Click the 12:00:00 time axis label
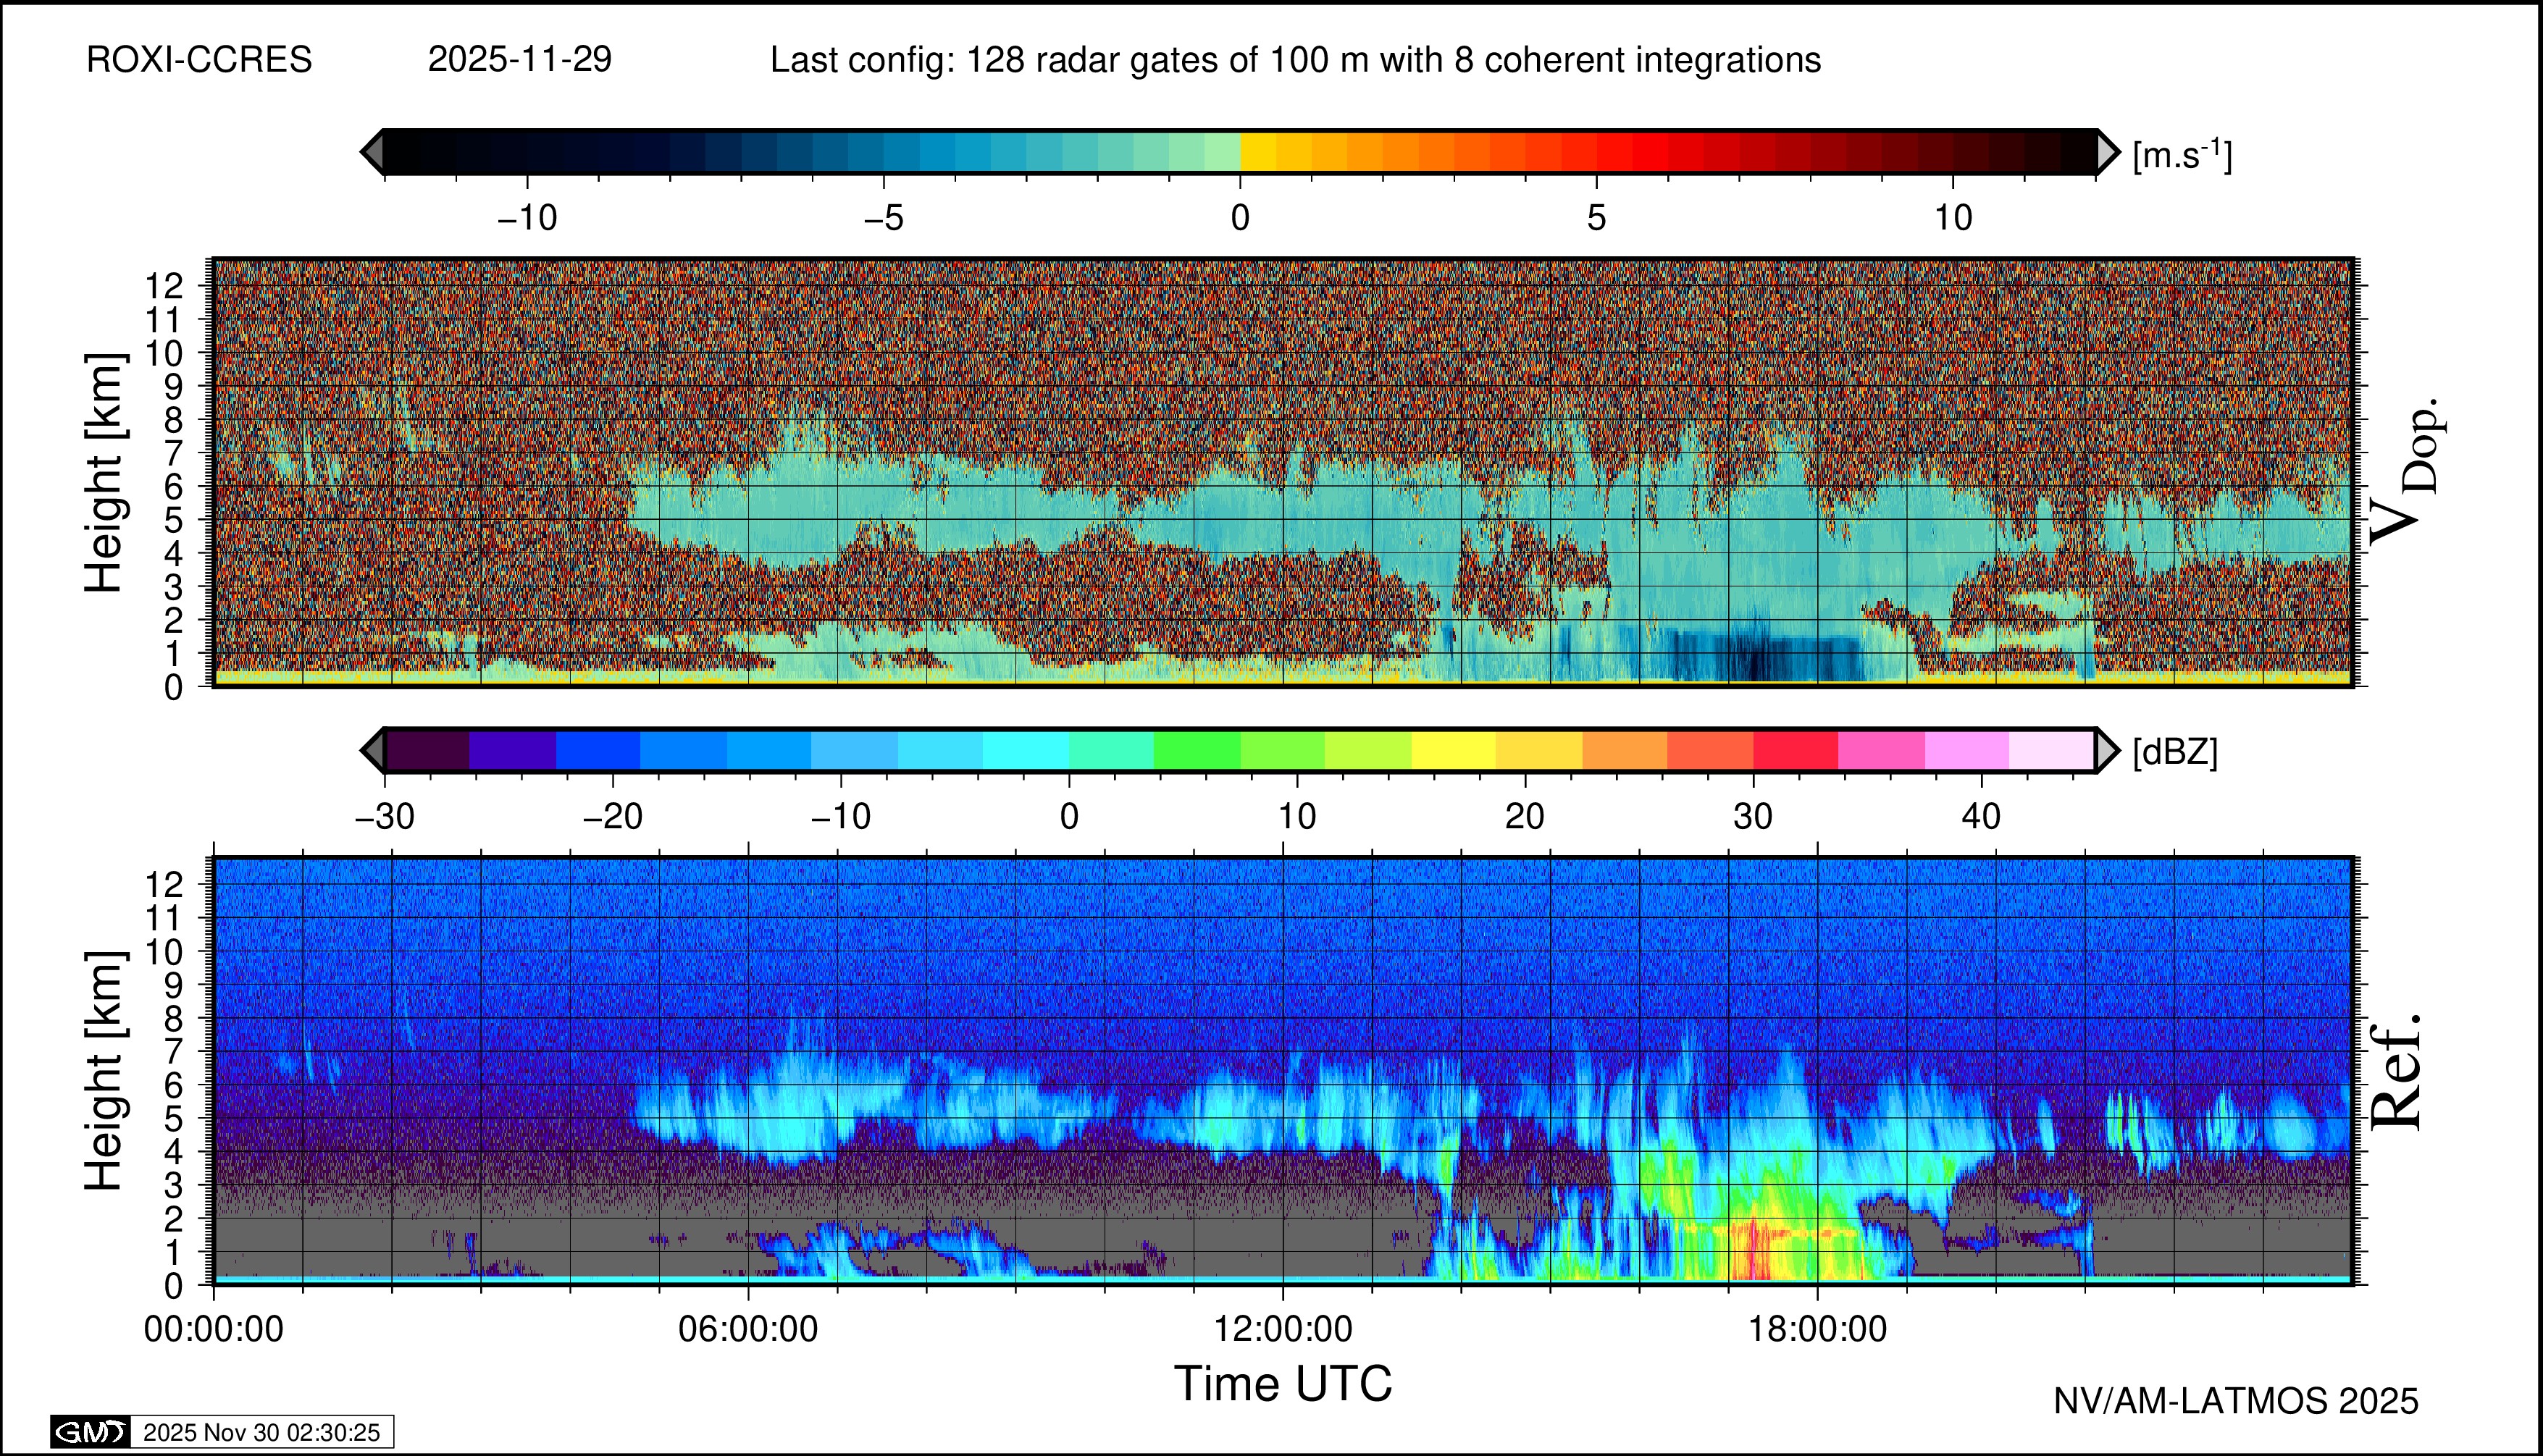 (x=1283, y=1329)
